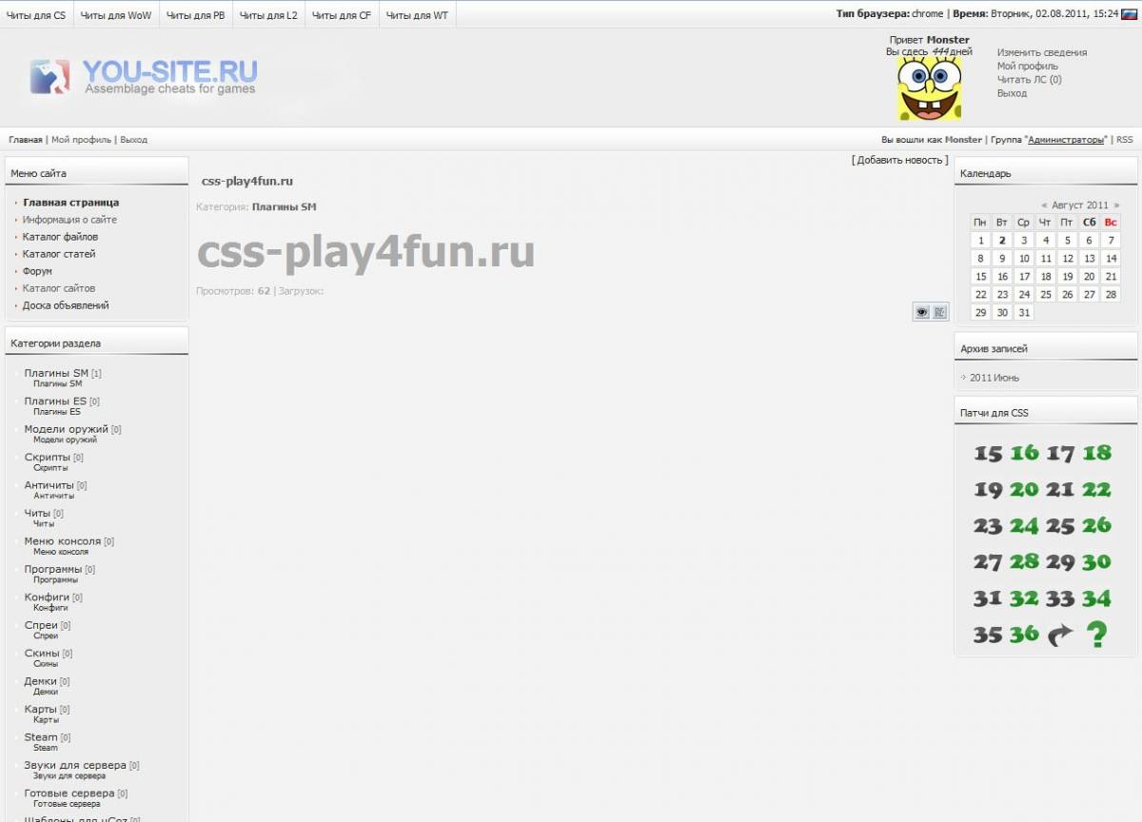Screen dimensions: 1142x822
Task: Open CSS patch number 16
Action: 1024,453
